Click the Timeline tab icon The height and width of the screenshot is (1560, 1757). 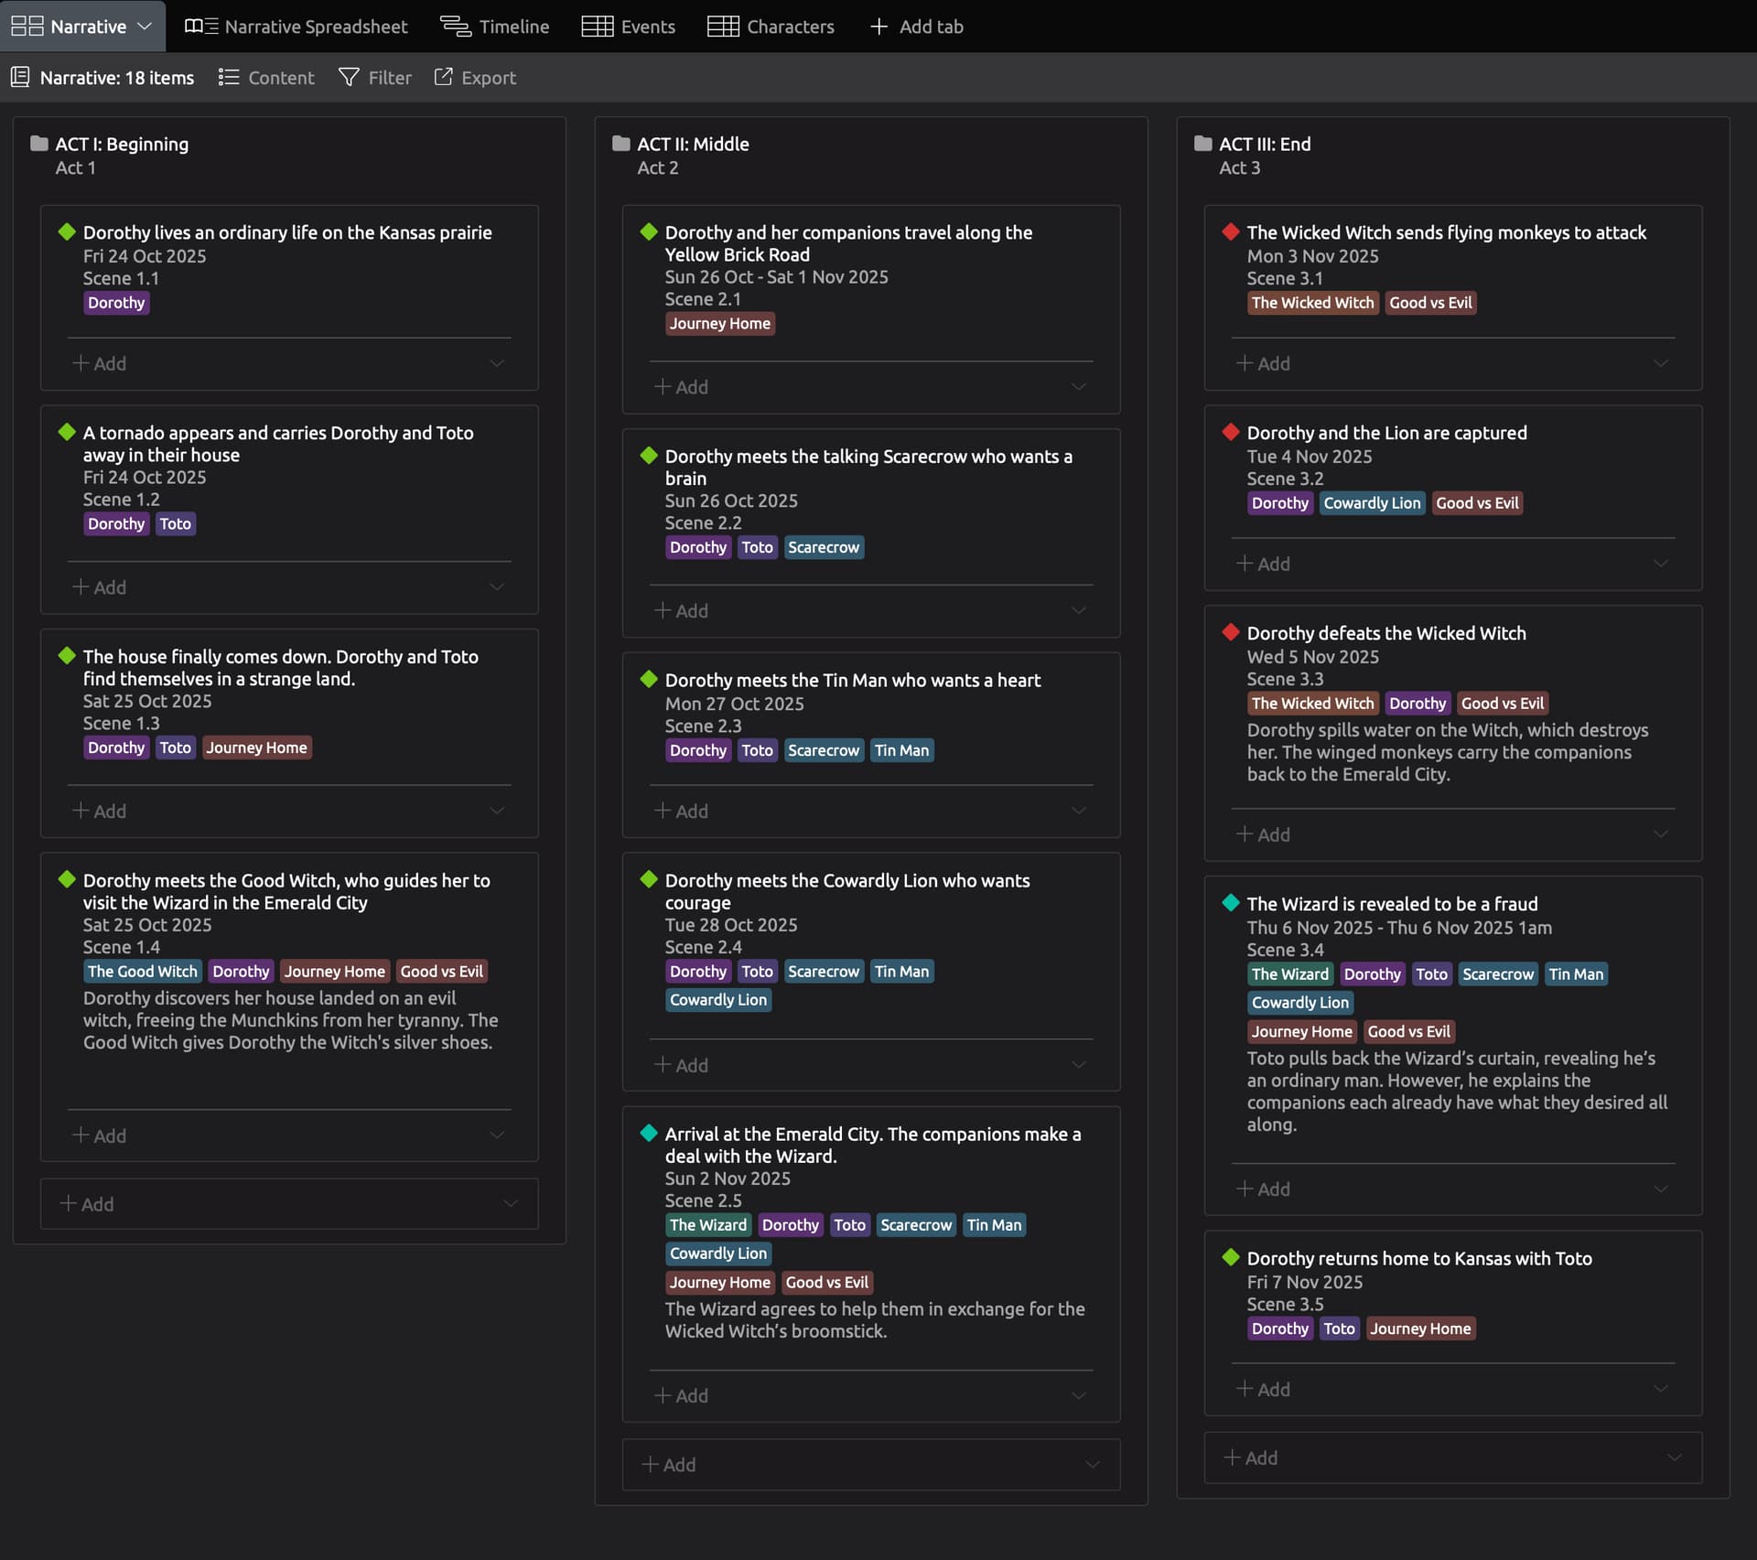point(455,27)
